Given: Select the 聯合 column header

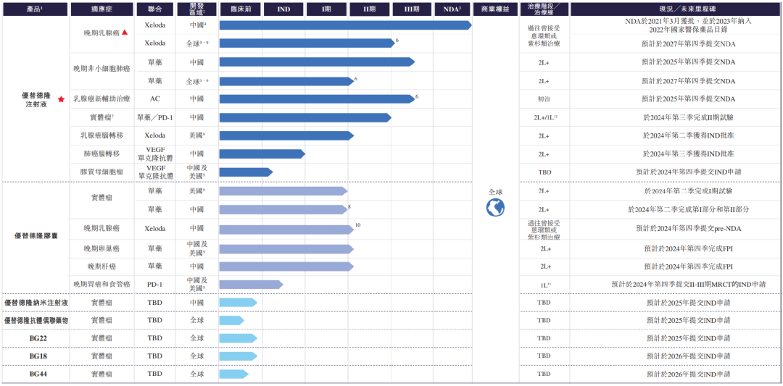Looking at the screenshot, I should click(x=155, y=9).
